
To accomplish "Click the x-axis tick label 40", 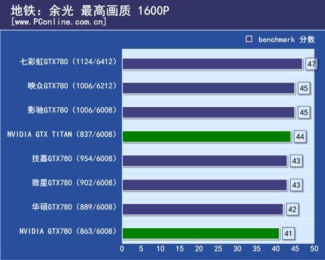I will click(276, 248).
